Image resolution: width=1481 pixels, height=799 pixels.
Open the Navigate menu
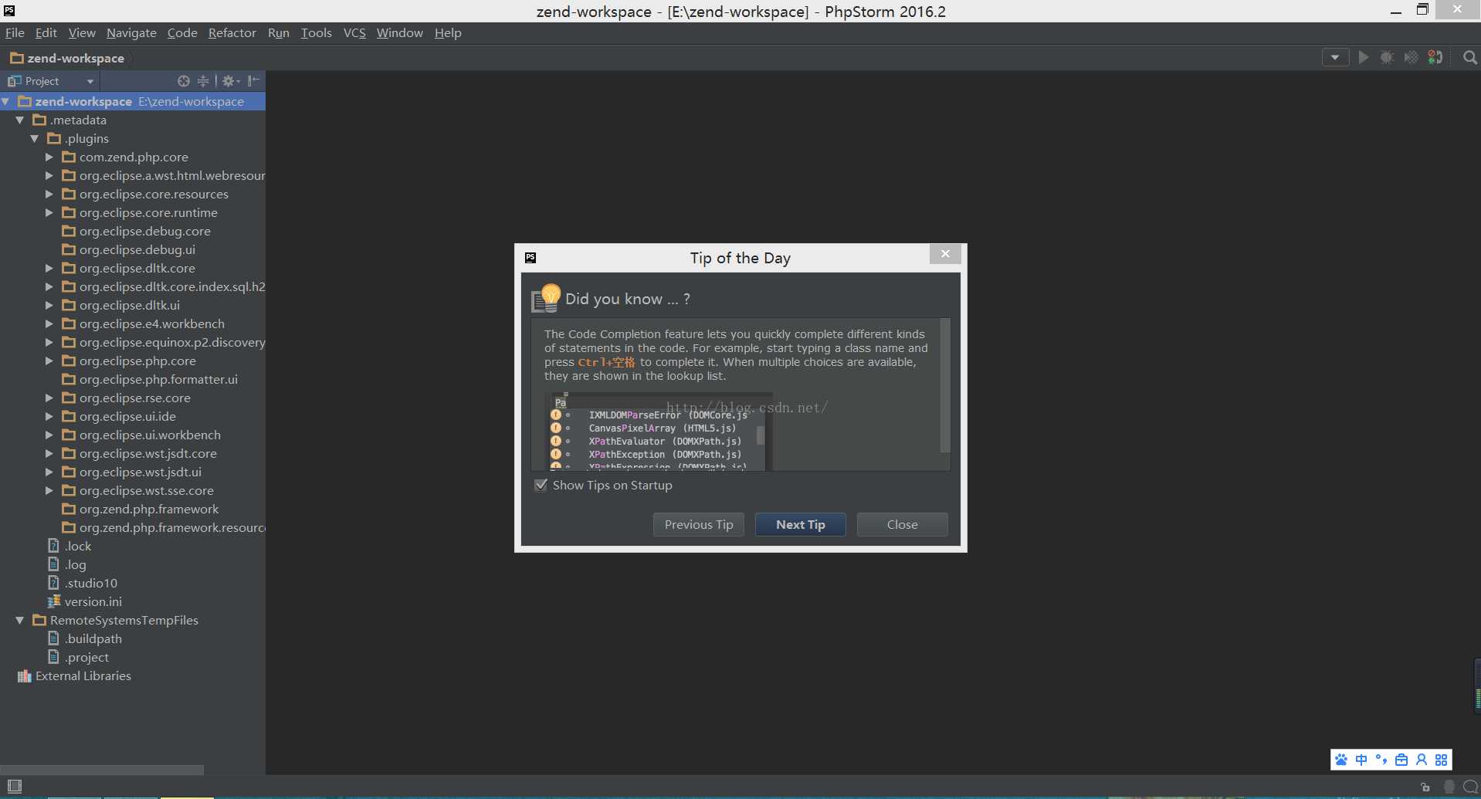[x=131, y=33]
